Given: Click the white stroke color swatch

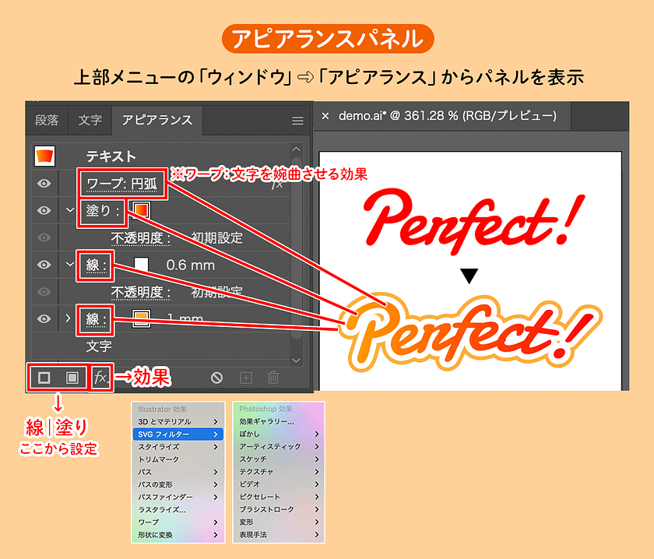Looking at the screenshot, I should tap(141, 265).
